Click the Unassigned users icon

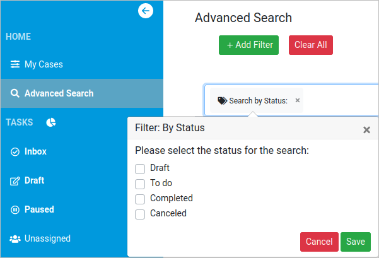pyautogui.click(x=15, y=238)
